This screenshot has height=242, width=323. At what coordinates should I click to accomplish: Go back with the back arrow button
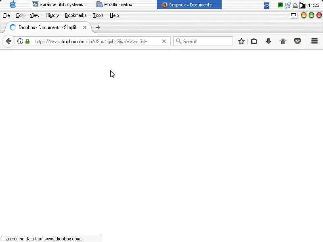coord(8,42)
